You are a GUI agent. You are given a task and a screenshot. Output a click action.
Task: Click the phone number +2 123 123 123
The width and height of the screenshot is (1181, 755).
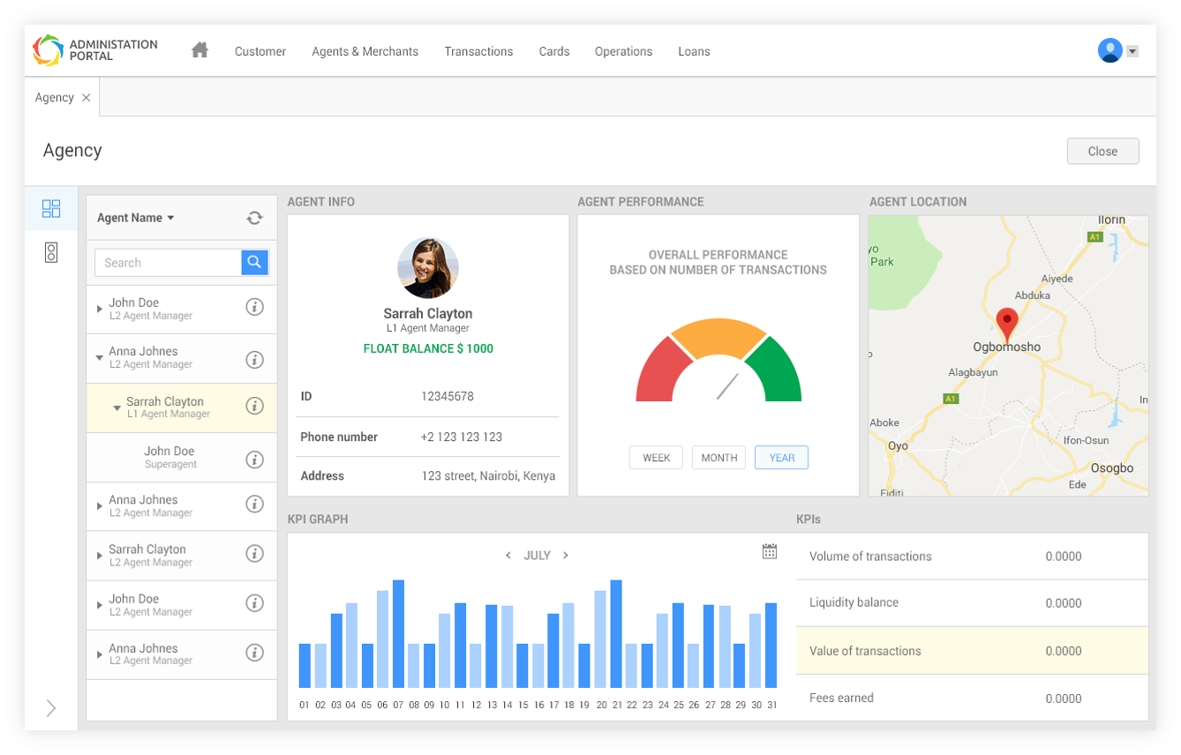pos(462,437)
